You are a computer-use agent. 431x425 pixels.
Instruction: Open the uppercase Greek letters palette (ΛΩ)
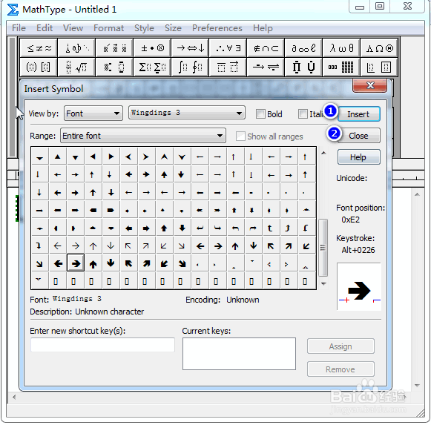[x=379, y=48]
